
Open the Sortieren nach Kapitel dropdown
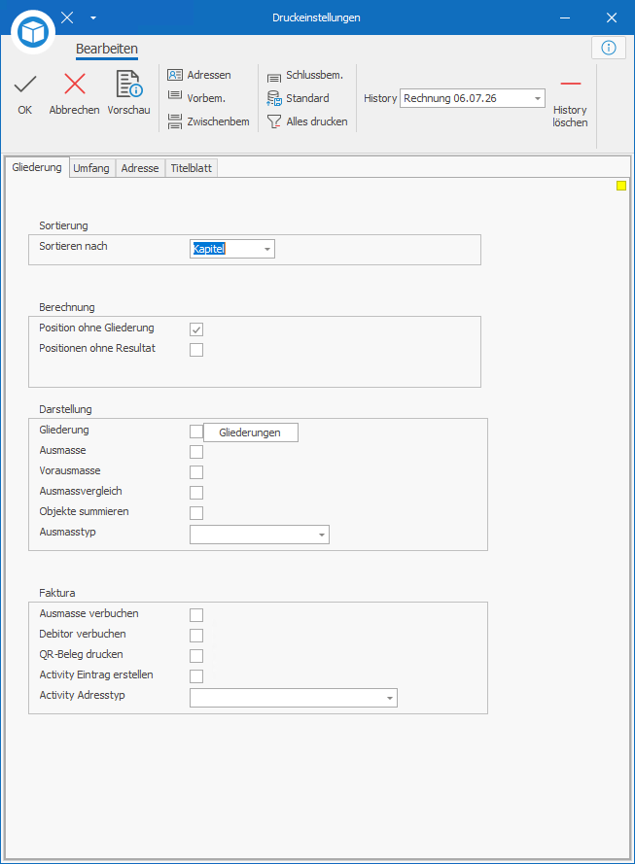click(267, 249)
